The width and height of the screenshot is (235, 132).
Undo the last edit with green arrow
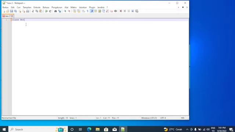click(x=46, y=11)
